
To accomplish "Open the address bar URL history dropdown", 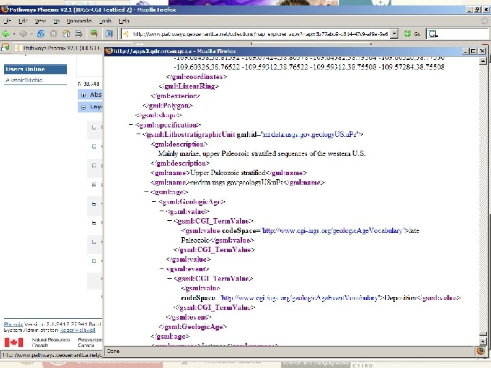I will coord(395,34).
